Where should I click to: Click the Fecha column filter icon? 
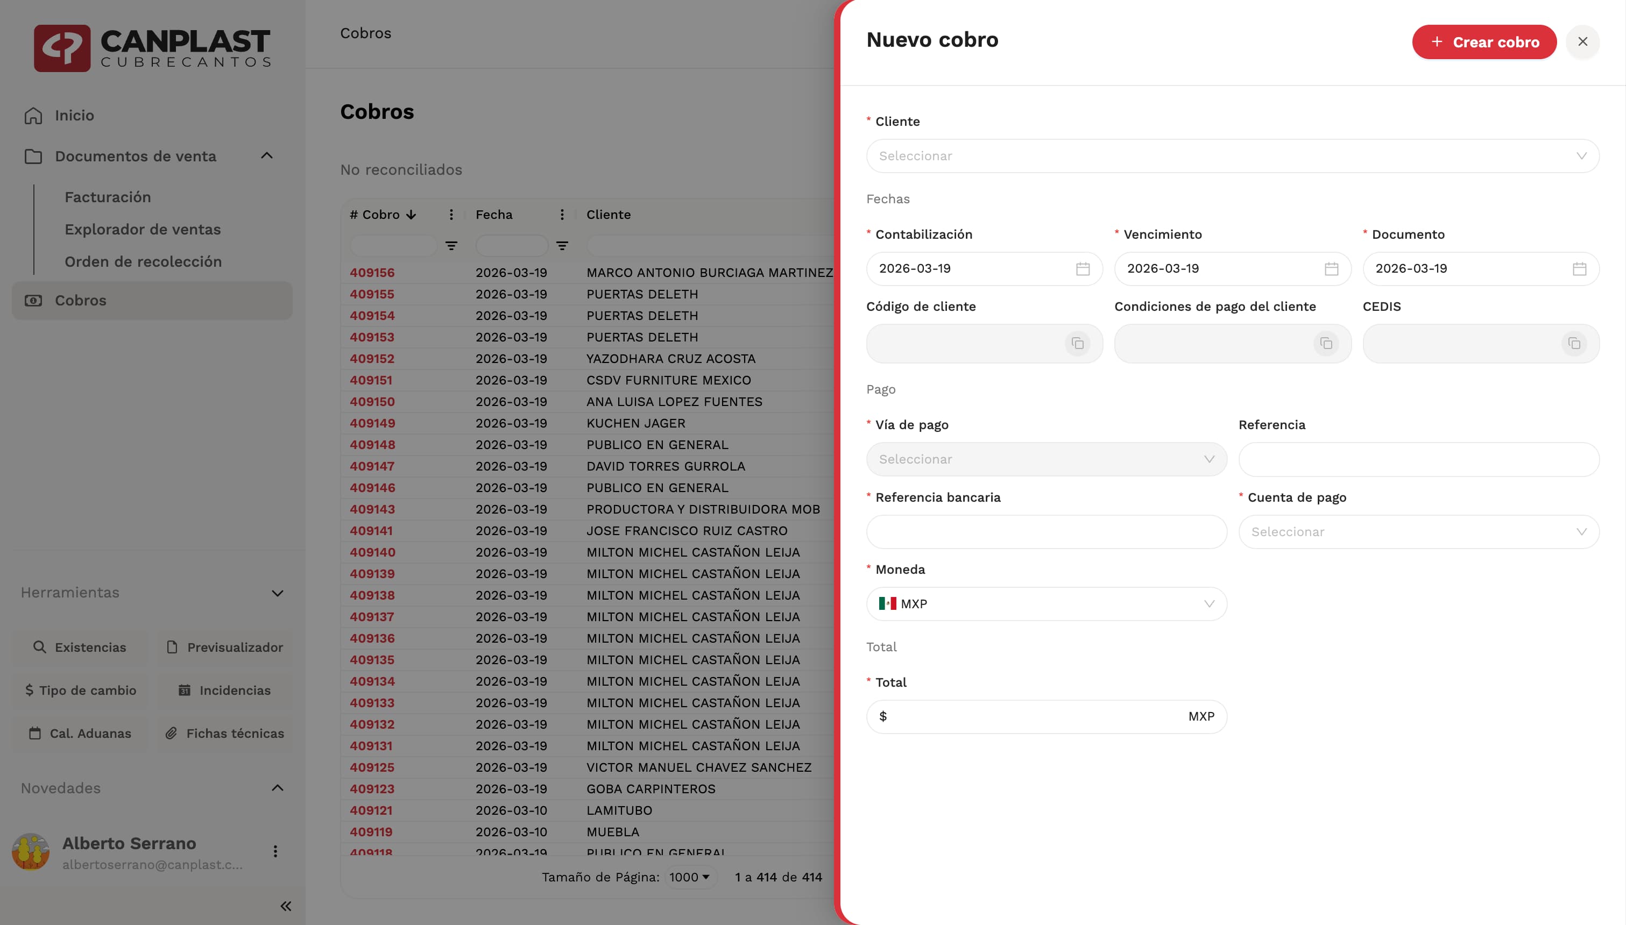[x=562, y=246]
